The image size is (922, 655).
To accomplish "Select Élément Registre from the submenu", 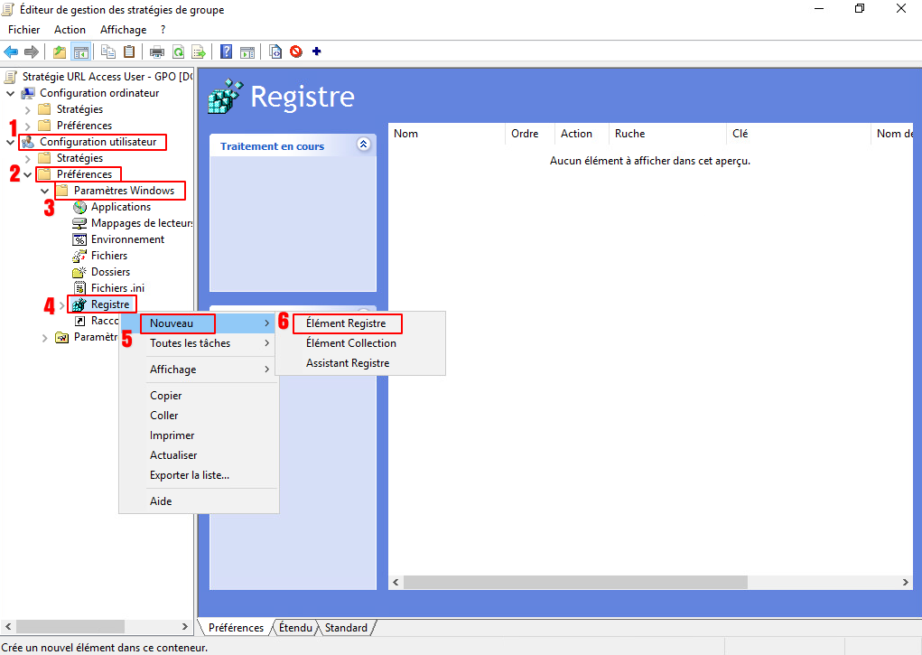I will (346, 323).
